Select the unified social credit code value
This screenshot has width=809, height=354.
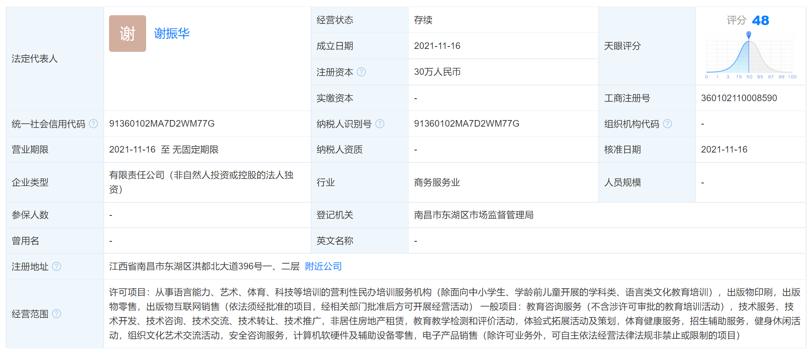(x=162, y=124)
